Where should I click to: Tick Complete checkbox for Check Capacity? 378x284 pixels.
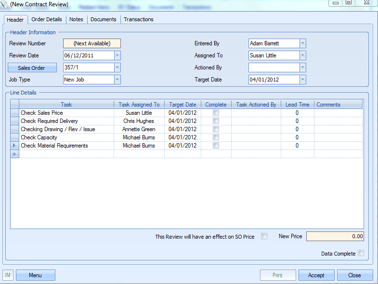pos(216,137)
